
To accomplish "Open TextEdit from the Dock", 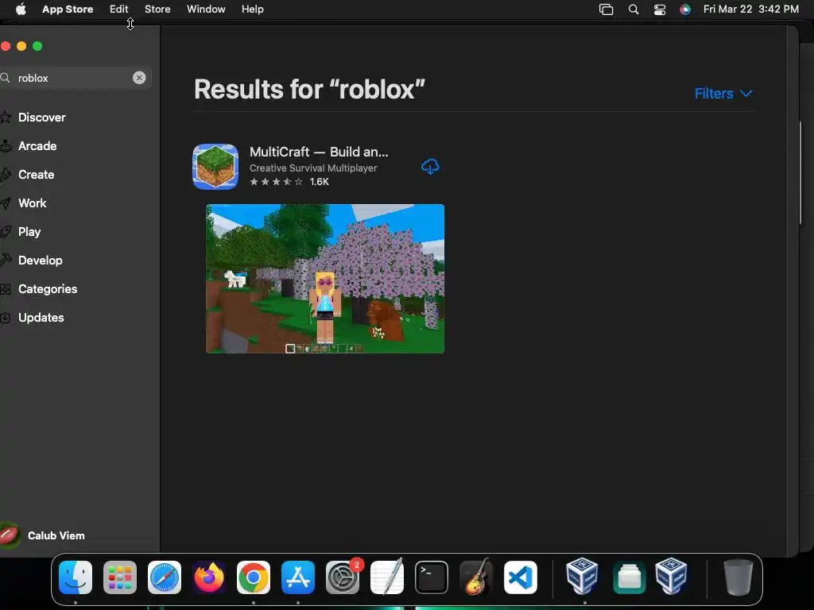I will 387,577.
